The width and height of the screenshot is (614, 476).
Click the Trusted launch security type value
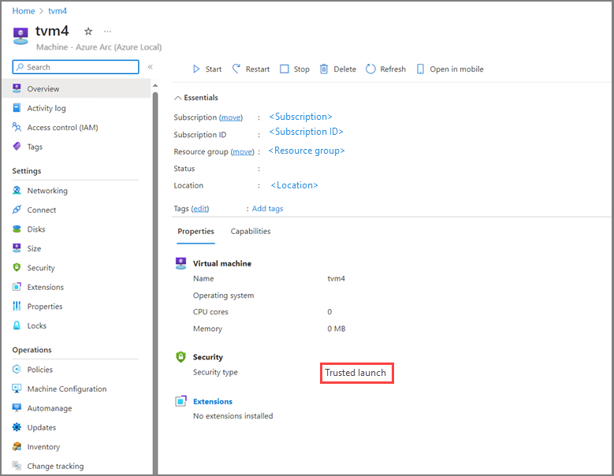tap(355, 373)
